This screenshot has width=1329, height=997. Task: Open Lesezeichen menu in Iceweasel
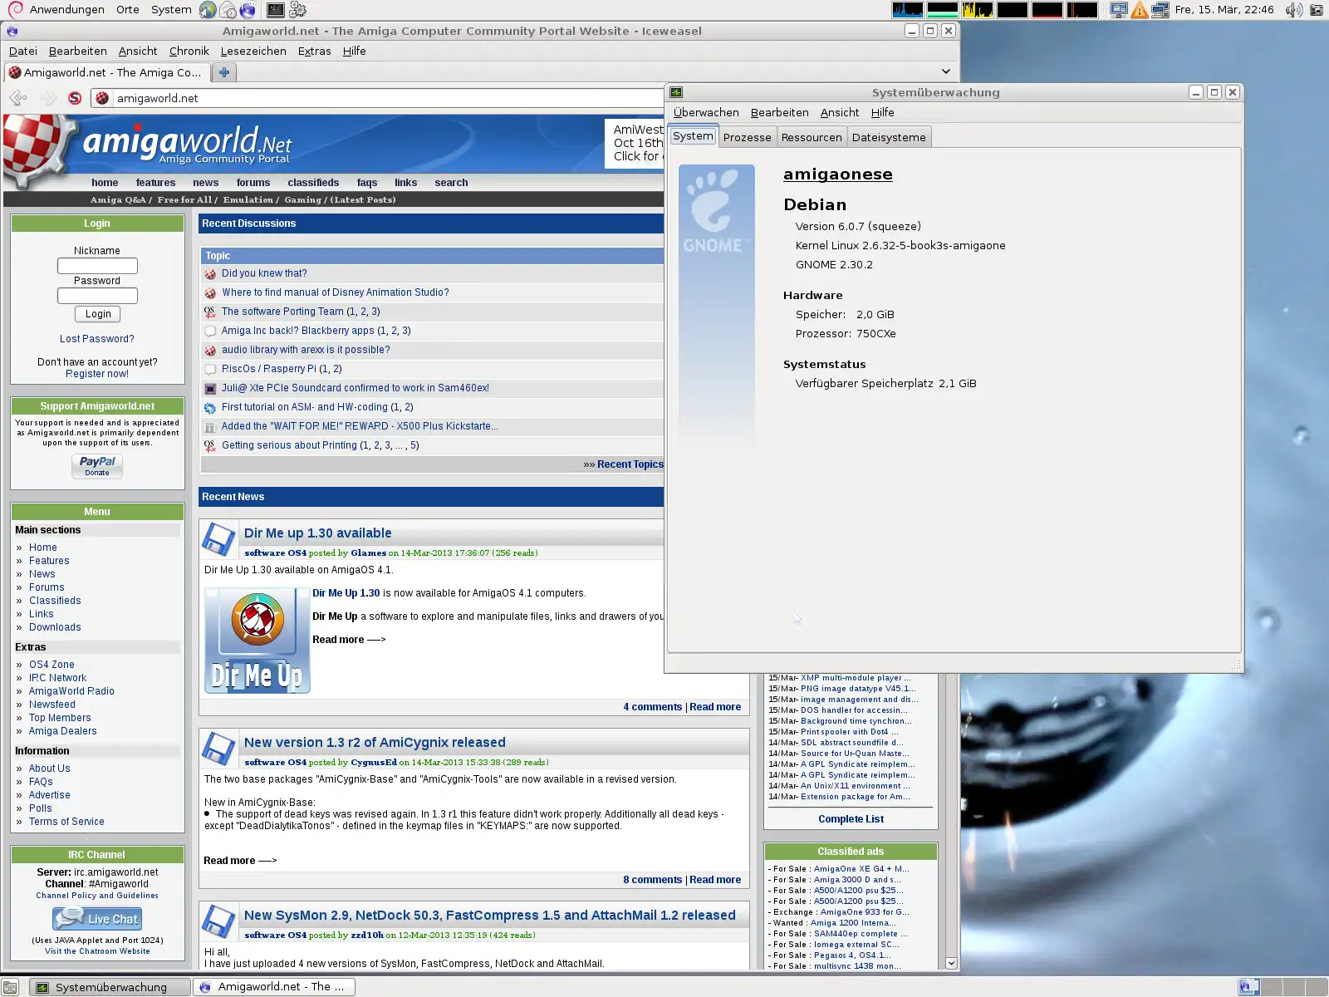253,51
